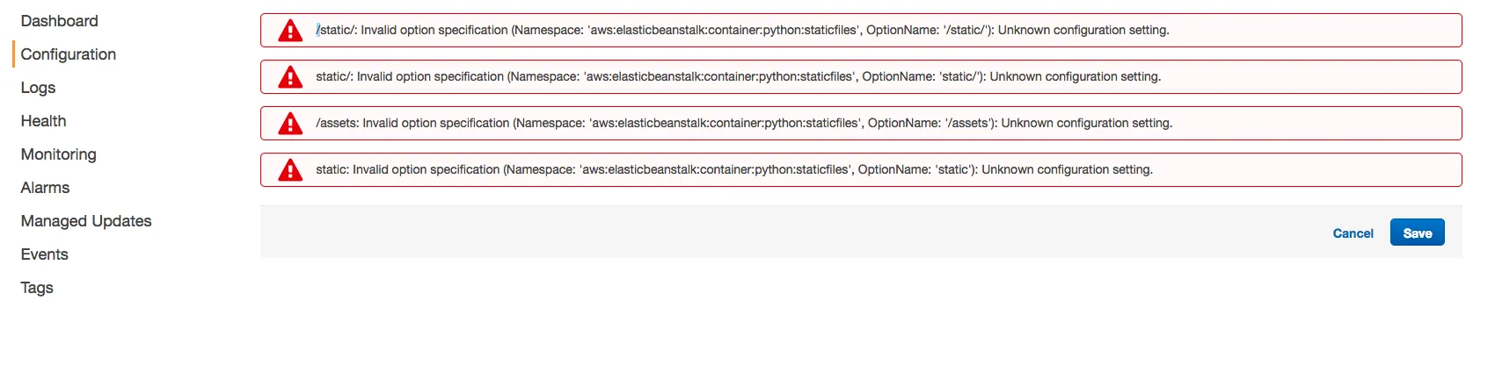Screen dimensions: 1495x365
Task: Open Alarms from the sidebar
Action: tap(45, 188)
